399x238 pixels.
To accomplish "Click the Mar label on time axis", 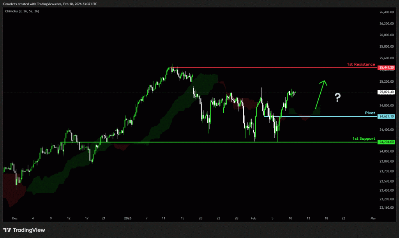I will click(x=373, y=219).
